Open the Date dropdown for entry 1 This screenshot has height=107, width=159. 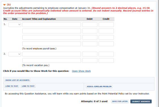tap(15, 25)
